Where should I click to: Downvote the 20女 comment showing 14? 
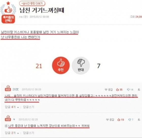[x=130, y=90]
